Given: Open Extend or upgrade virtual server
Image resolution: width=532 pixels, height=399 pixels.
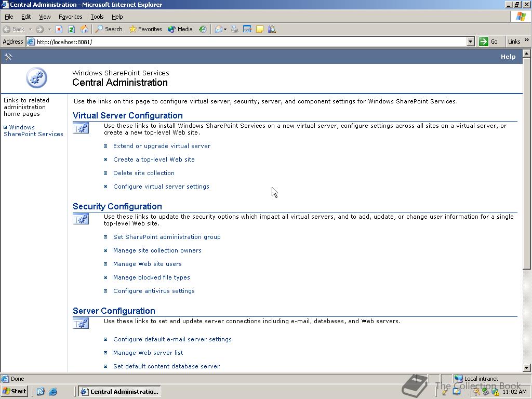Looking at the screenshot, I should click(162, 146).
